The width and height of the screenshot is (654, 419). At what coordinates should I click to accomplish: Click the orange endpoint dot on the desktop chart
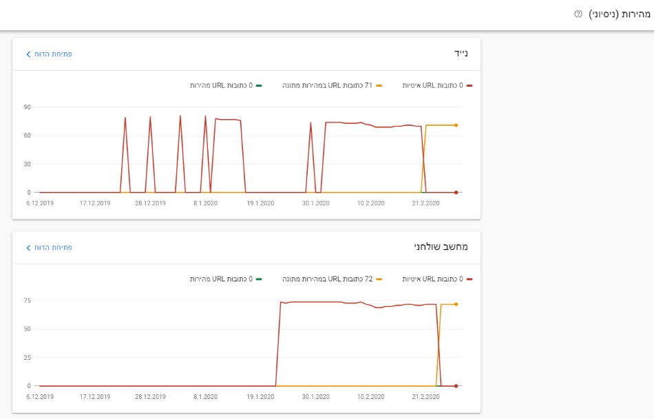point(456,304)
